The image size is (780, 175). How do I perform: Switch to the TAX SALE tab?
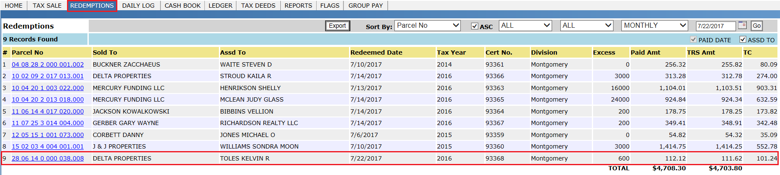coord(47,6)
